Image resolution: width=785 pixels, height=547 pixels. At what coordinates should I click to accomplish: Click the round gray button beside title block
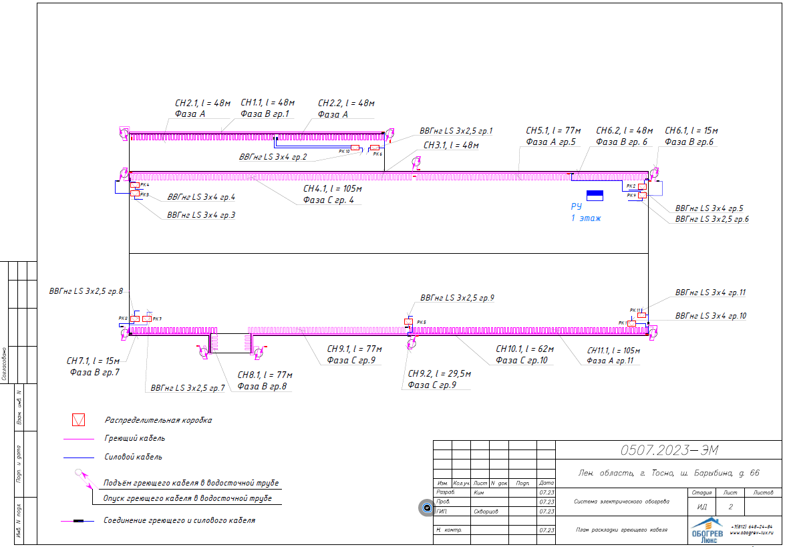428,508
